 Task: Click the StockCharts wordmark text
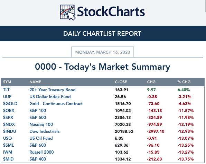[111, 12]
